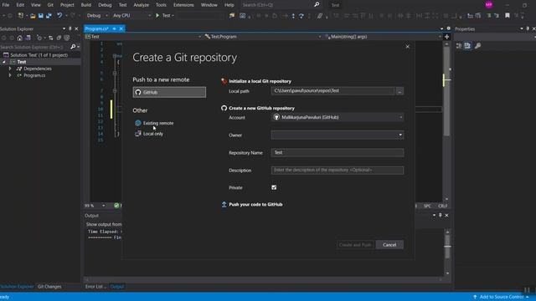
Task: Toggle pin on Program.cs tab
Action: point(114,28)
